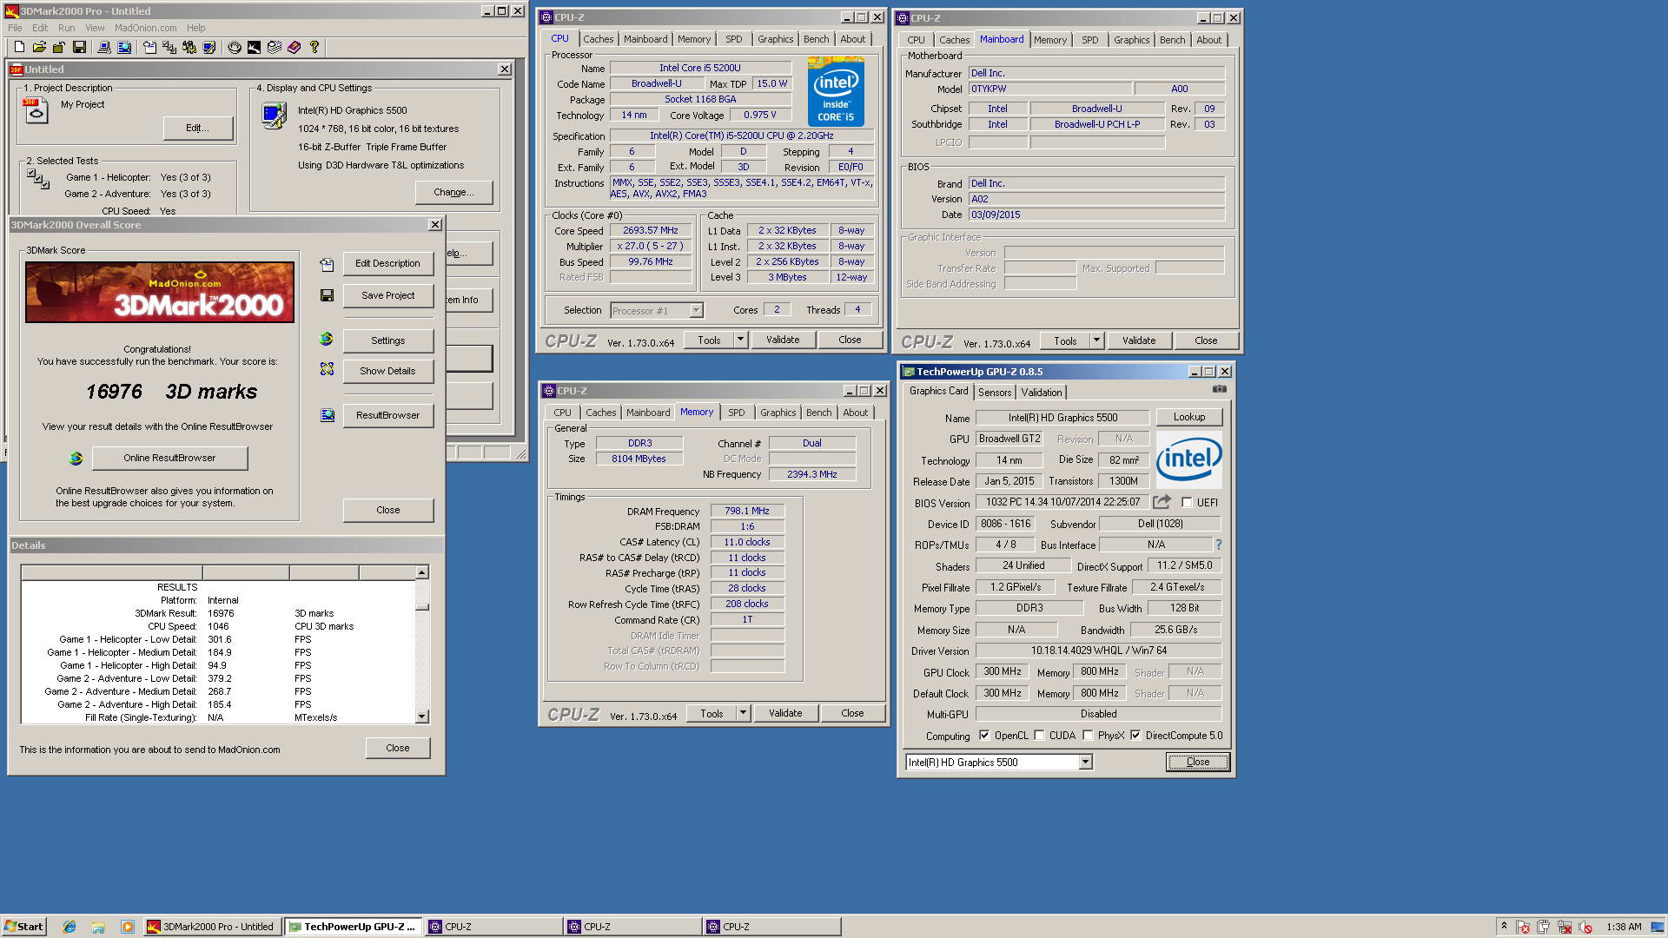
Task: Open the Run menu in 3DMark2000
Action: pos(66,28)
